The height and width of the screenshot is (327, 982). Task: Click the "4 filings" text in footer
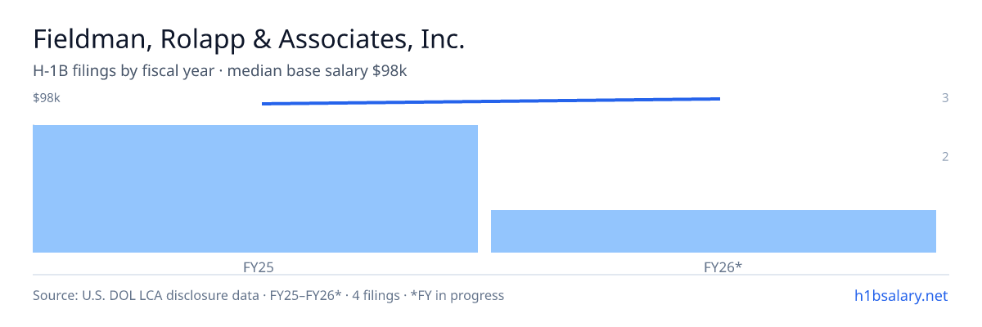click(374, 295)
